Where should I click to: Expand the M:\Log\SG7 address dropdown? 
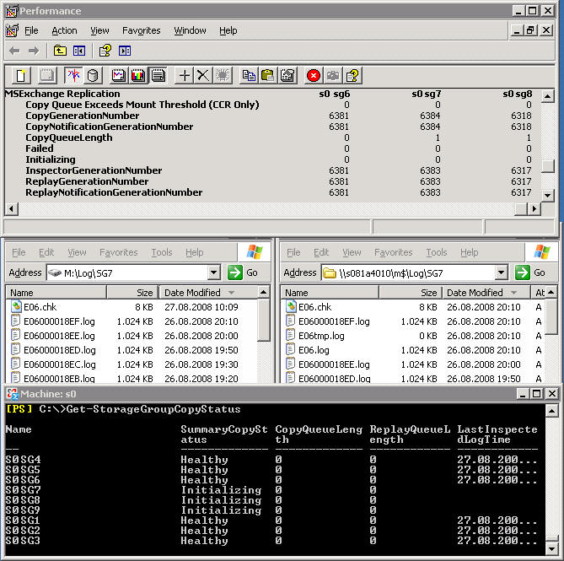pos(213,272)
